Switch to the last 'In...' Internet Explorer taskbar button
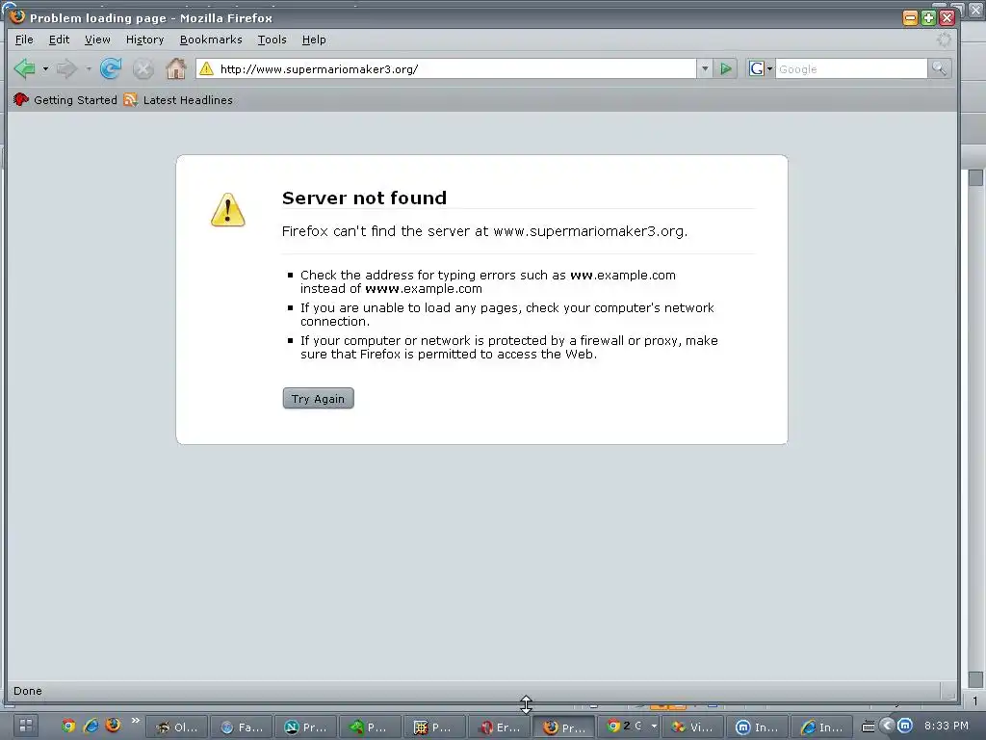Viewport: 986px width, 740px height. coord(820,727)
